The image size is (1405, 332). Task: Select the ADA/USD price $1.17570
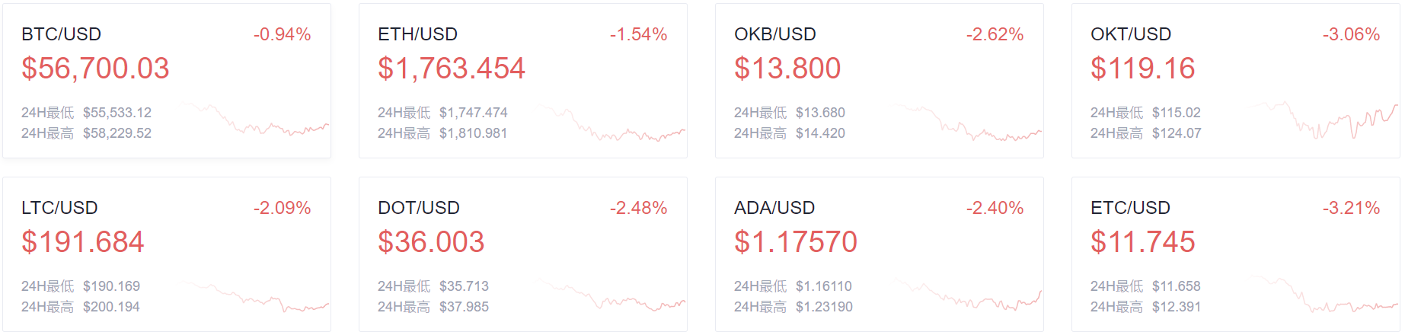796,242
